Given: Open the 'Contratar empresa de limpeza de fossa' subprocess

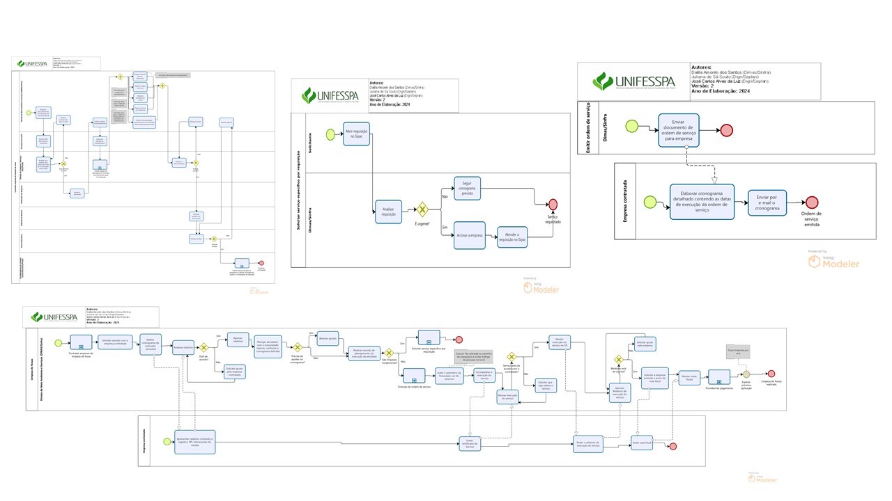Looking at the screenshot, I should [81, 342].
